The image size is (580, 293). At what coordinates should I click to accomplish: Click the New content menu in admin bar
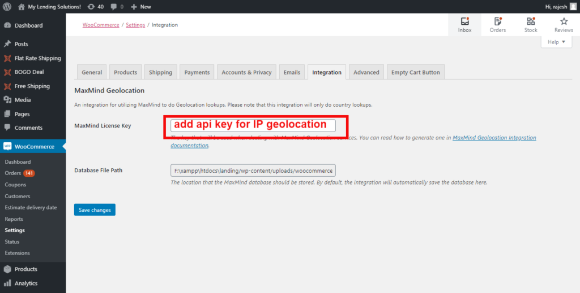pos(140,7)
